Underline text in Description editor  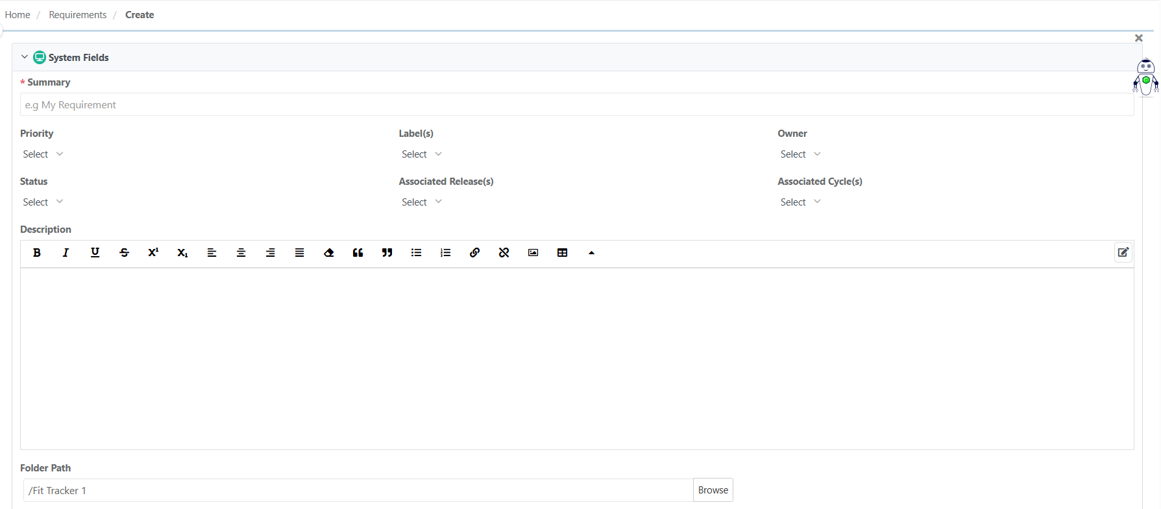point(95,253)
